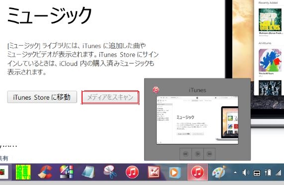This screenshot has height=185, width=284.
Task: Open Windows Media Player from taskbar
Action: [175, 173]
